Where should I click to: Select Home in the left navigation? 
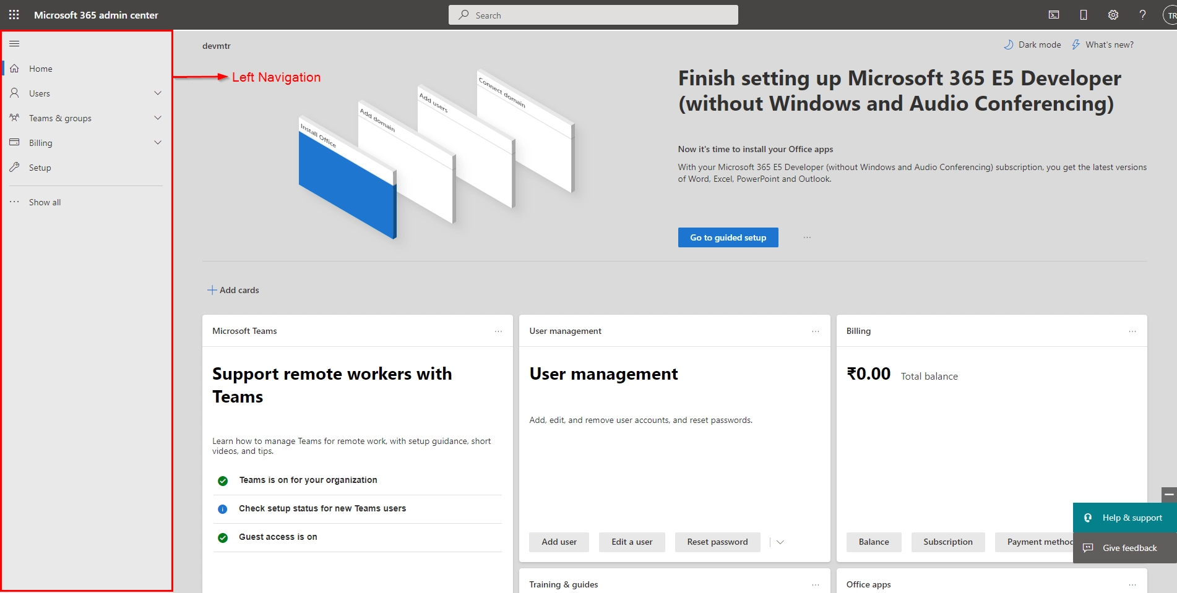86,69
